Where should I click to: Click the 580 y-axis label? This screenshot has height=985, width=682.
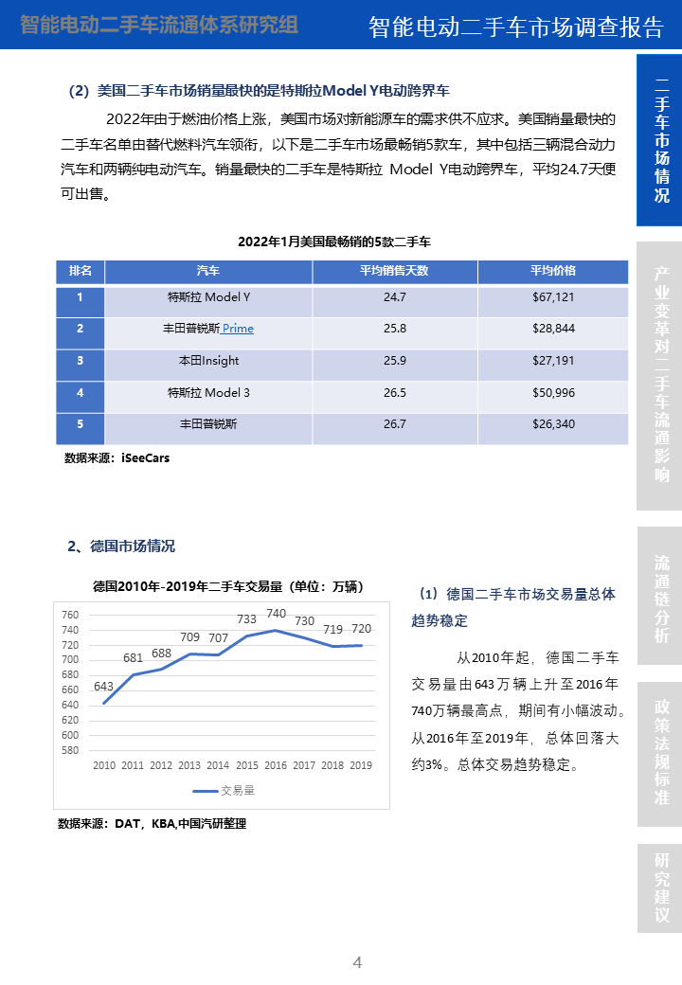pyautogui.click(x=70, y=751)
